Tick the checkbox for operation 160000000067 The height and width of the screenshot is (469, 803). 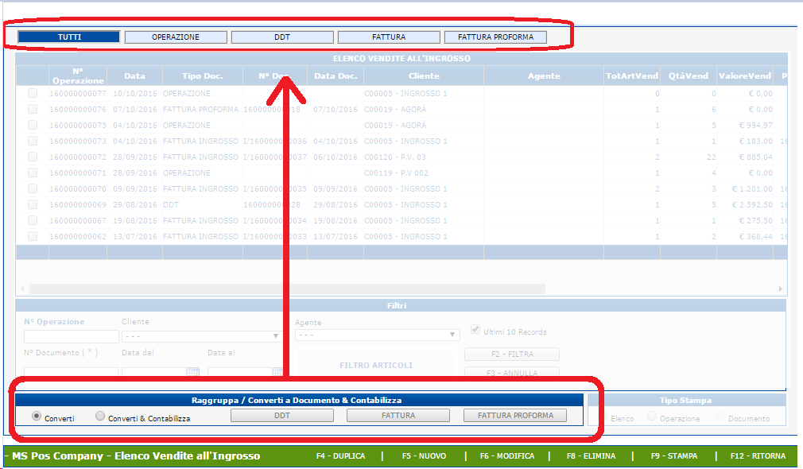coord(33,220)
